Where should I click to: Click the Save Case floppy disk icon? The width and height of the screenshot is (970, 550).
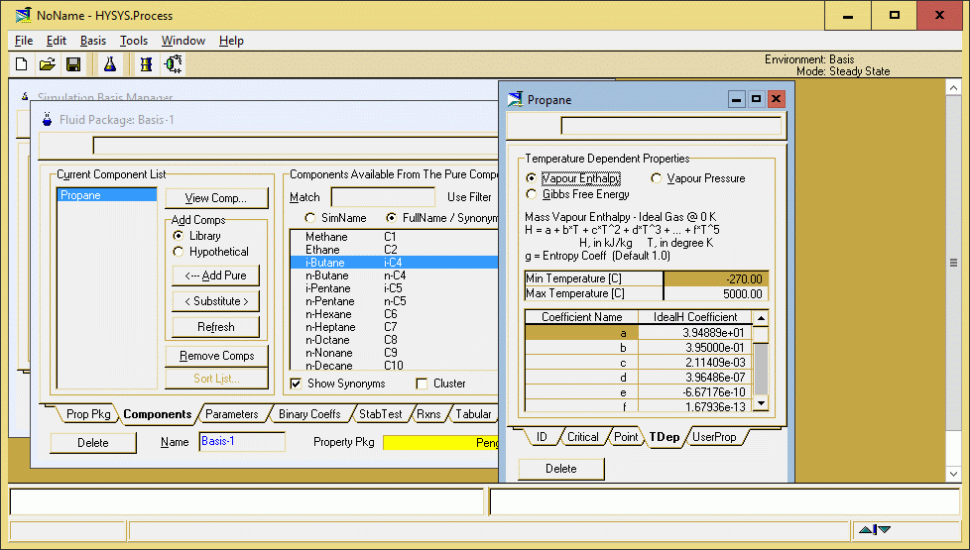tap(73, 64)
